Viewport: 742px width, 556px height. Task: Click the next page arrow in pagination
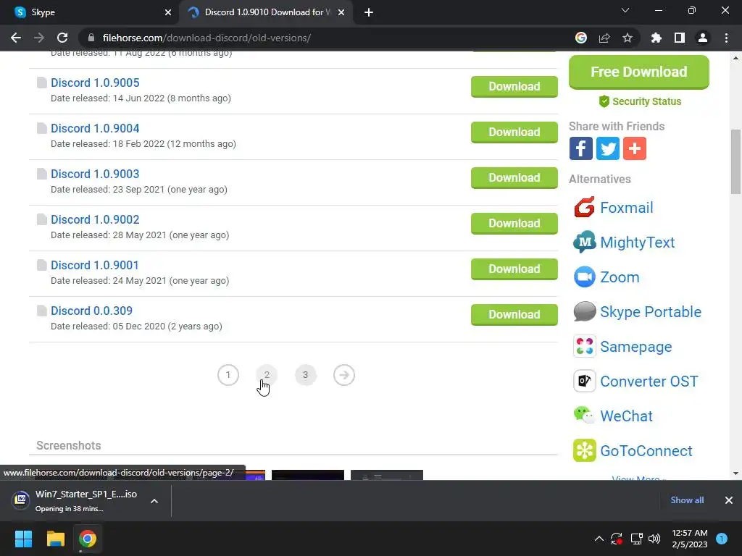click(344, 375)
